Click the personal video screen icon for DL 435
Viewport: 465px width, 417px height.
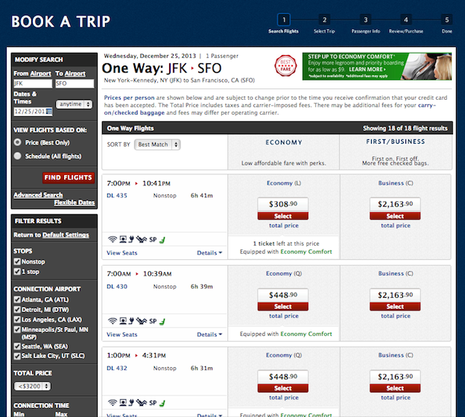pyautogui.click(x=121, y=239)
